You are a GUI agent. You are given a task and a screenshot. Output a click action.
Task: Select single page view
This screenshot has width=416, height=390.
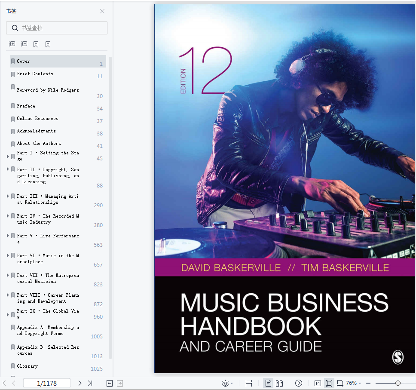click(268, 383)
